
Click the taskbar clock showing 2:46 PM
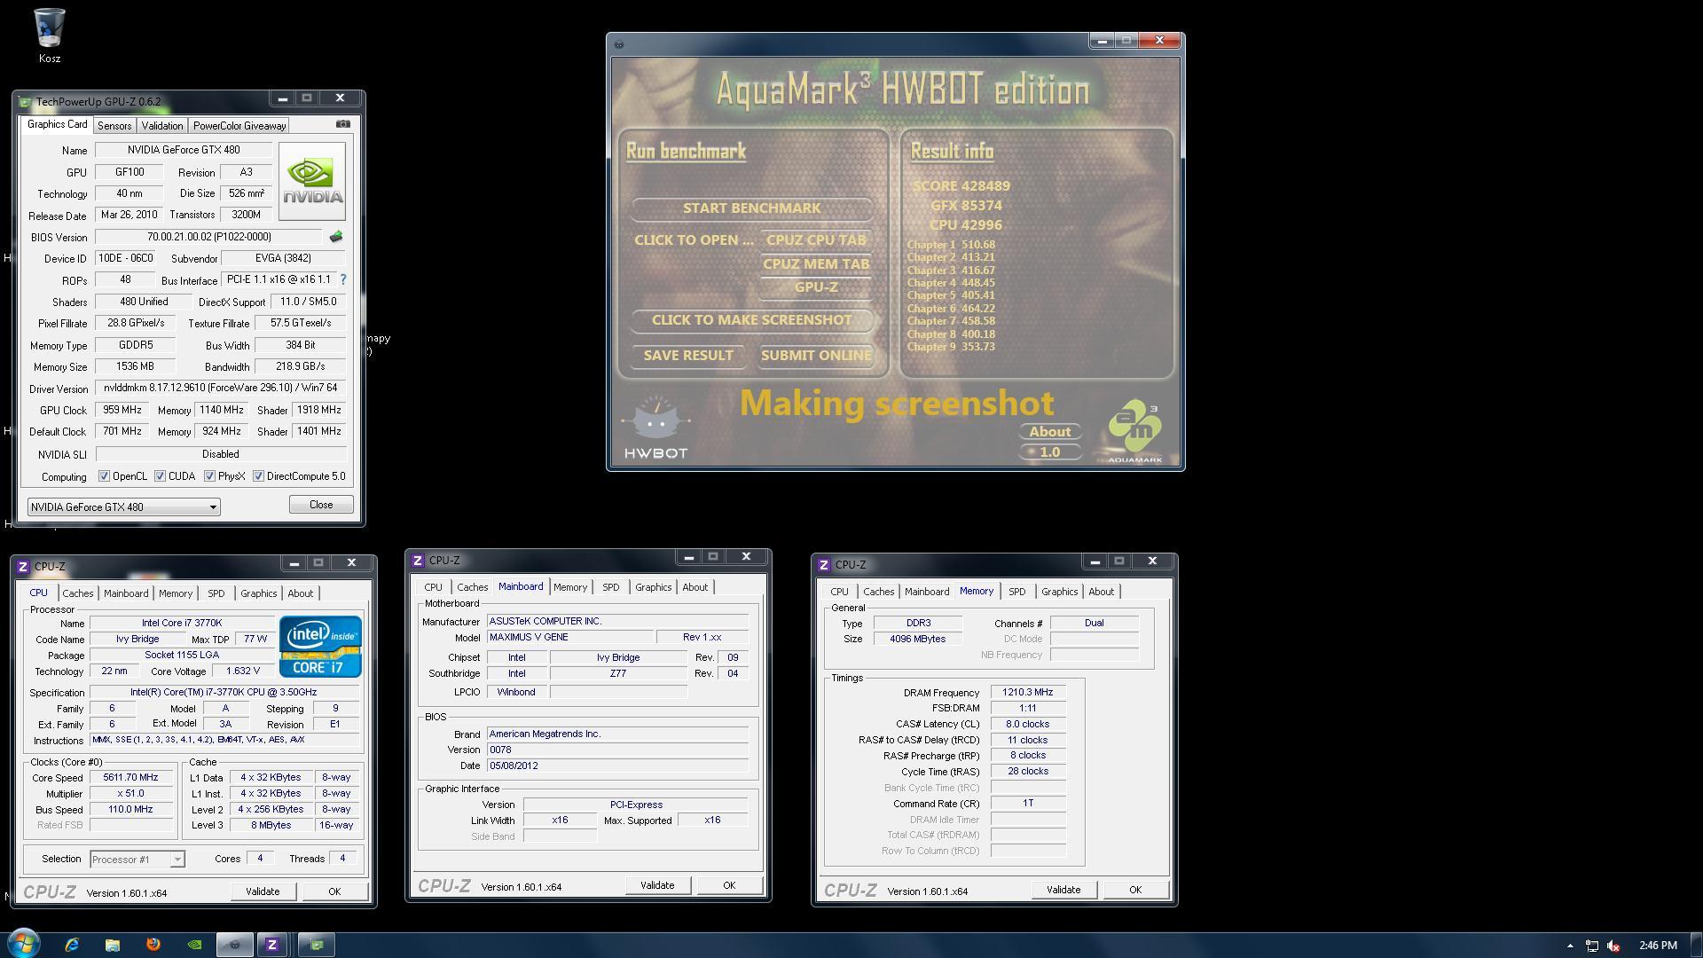click(1658, 946)
